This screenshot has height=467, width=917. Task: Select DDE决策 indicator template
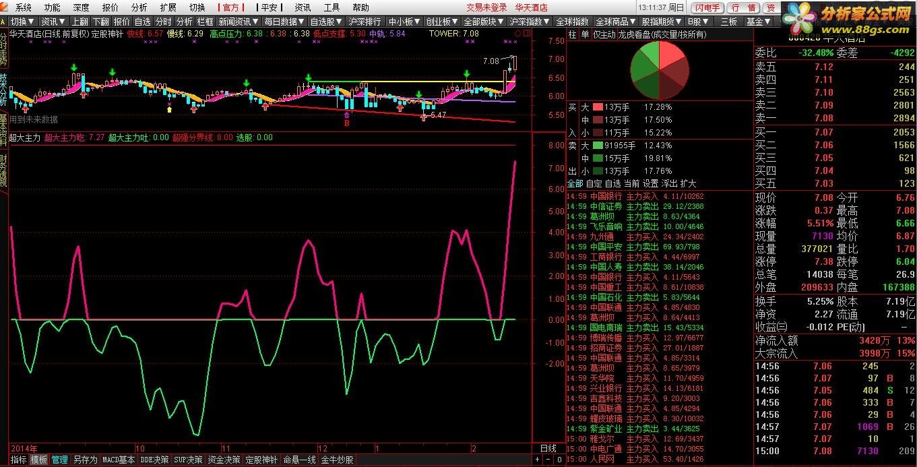(x=154, y=460)
